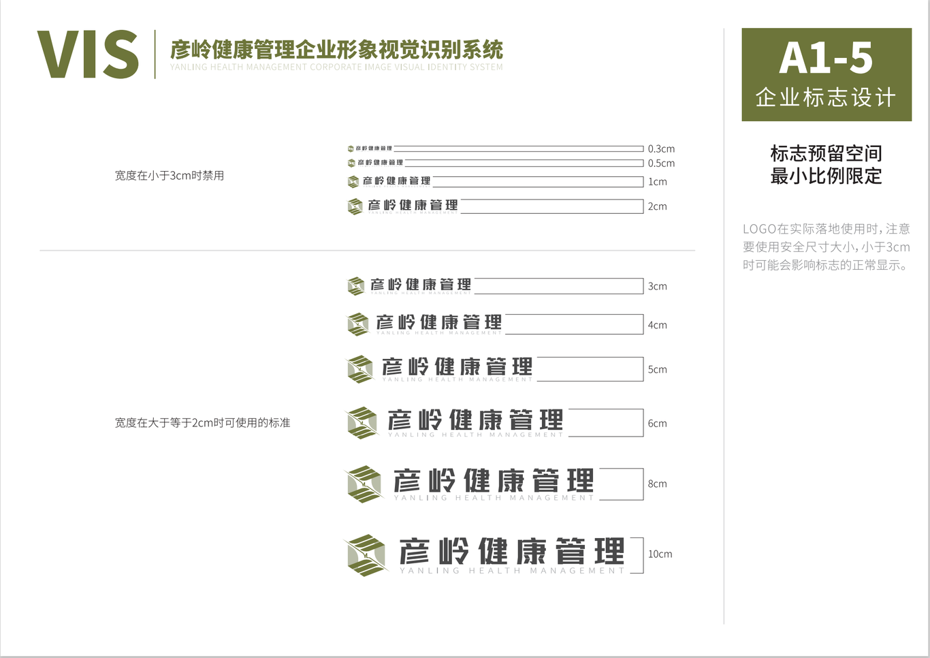Click the 彦岭健康管理 wordmark in the 8cm row
This screenshot has width=930, height=658.
tap(494, 481)
